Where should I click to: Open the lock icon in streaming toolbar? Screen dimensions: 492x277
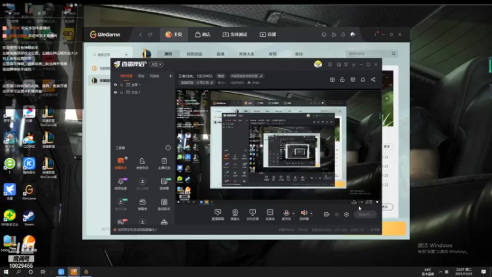click(x=343, y=80)
